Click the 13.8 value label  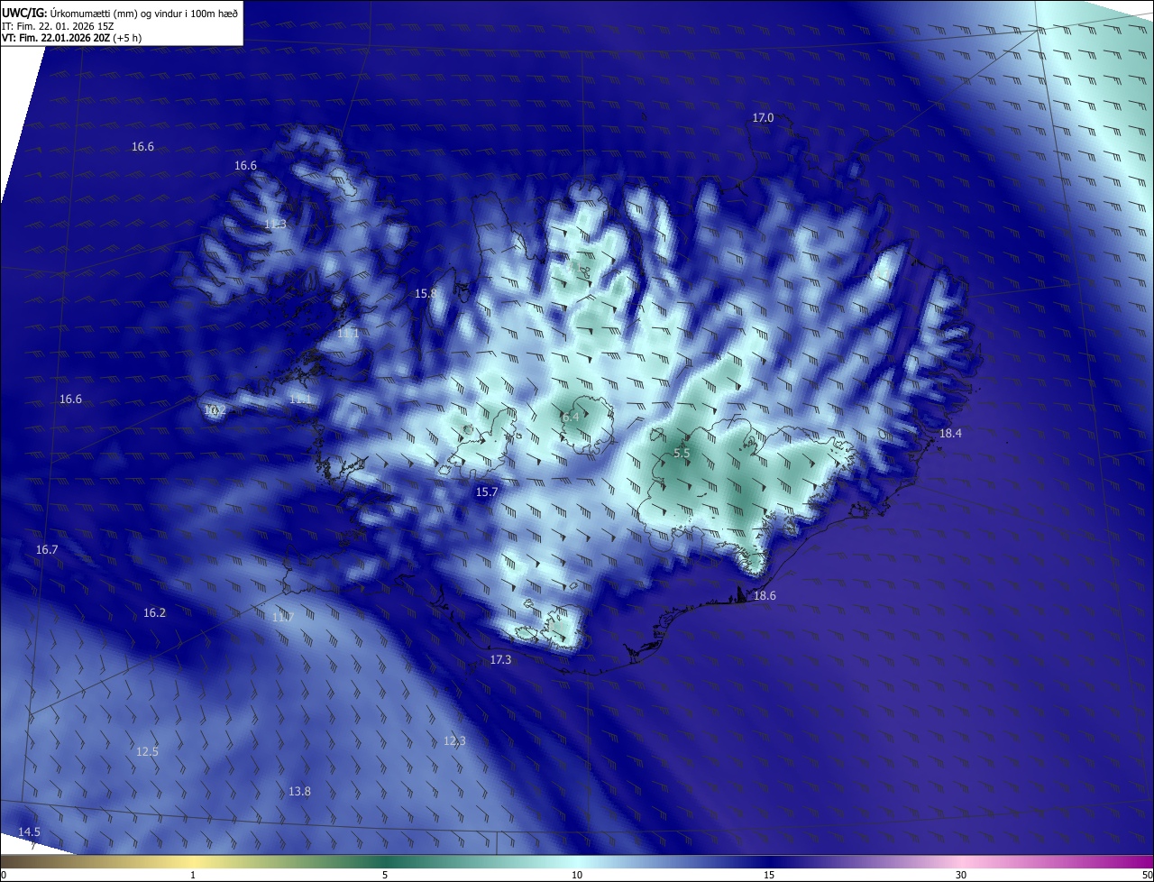click(x=299, y=791)
